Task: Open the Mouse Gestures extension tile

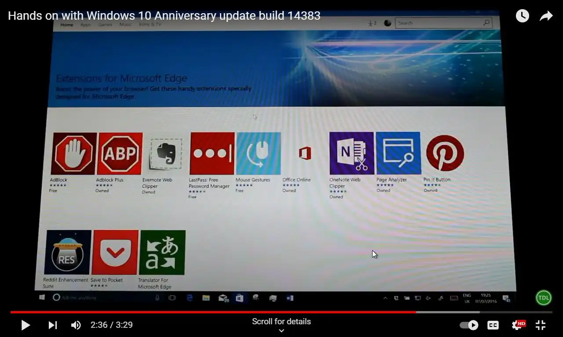Action: pos(258,154)
